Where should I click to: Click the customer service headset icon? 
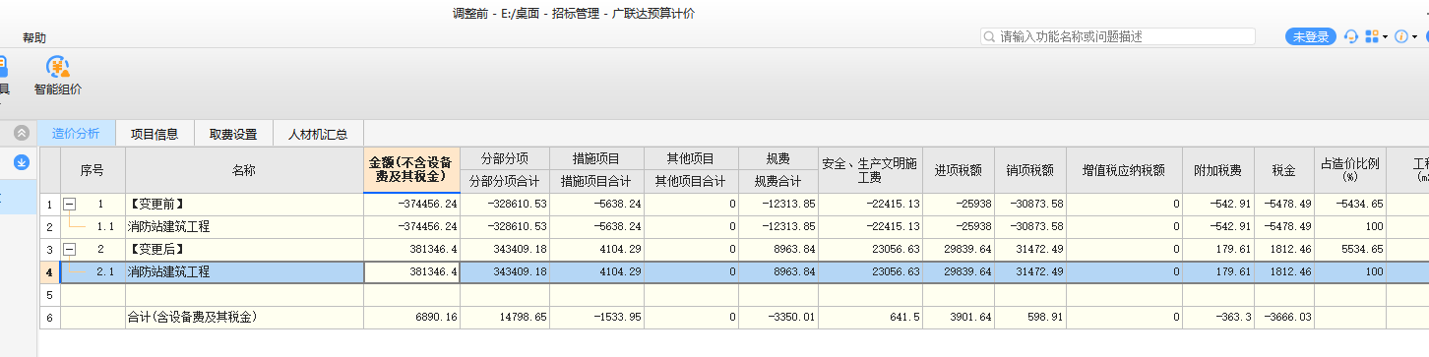1351,36
